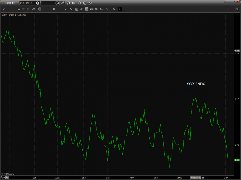
Task: Click the PTI tool button
Action: [x=101, y=9]
